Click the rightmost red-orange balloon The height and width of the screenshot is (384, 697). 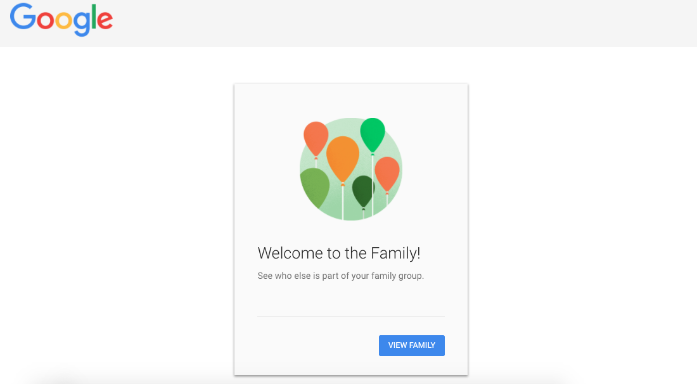(387, 172)
